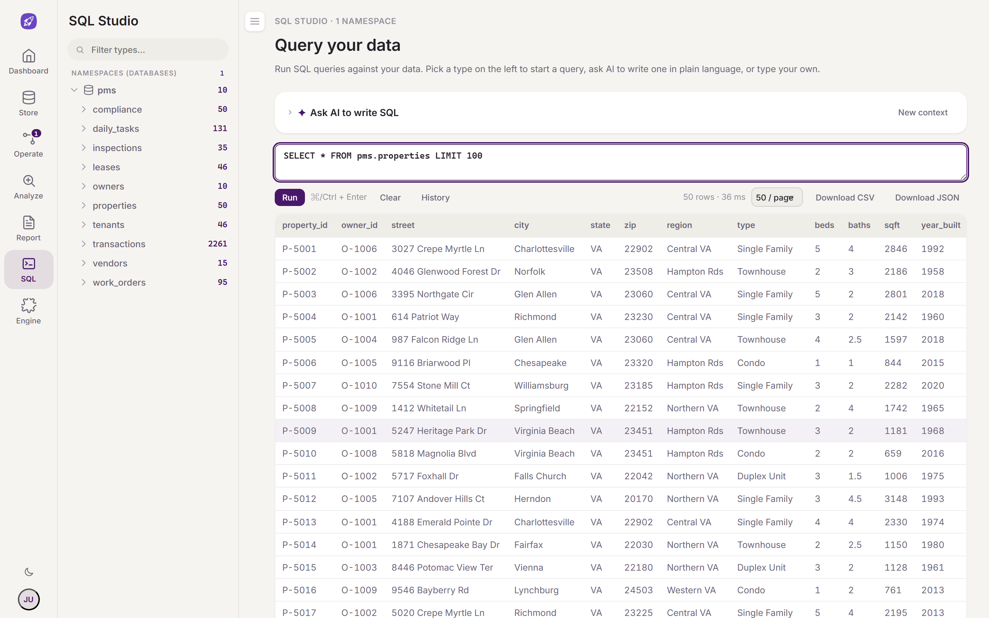This screenshot has height=618, width=989.
Task: Click New context
Action: [x=922, y=112]
